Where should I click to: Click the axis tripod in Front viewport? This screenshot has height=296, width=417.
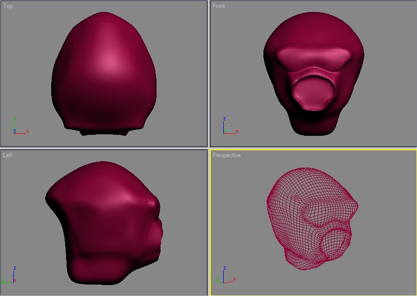point(230,126)
